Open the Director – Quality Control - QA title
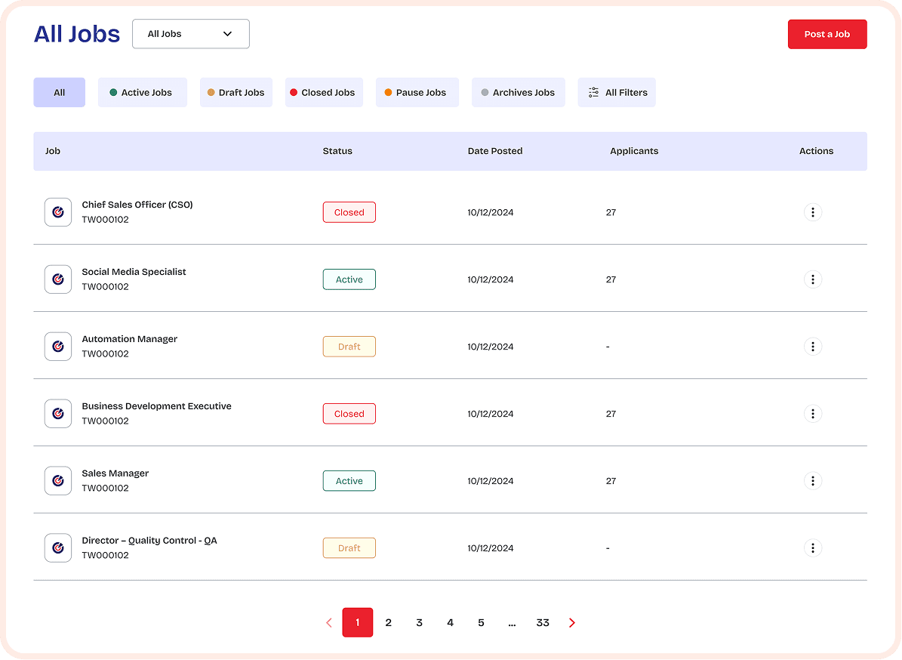 [x=149, y=541]
